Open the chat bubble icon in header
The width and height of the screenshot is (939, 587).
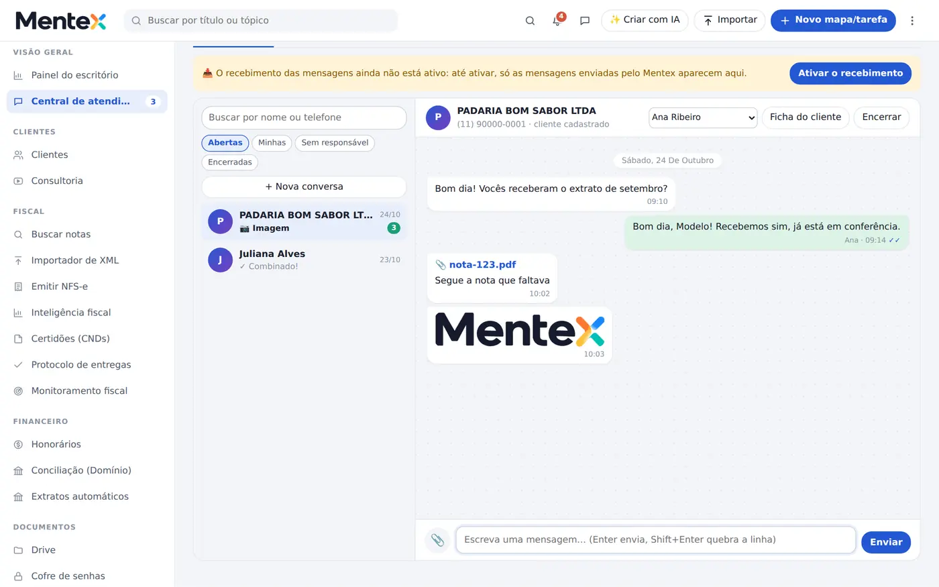(x=585, y=21)
